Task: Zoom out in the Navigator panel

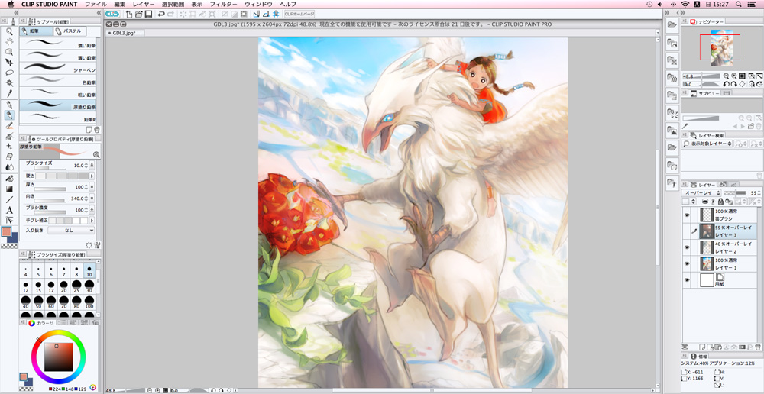Action: (726, 76)
